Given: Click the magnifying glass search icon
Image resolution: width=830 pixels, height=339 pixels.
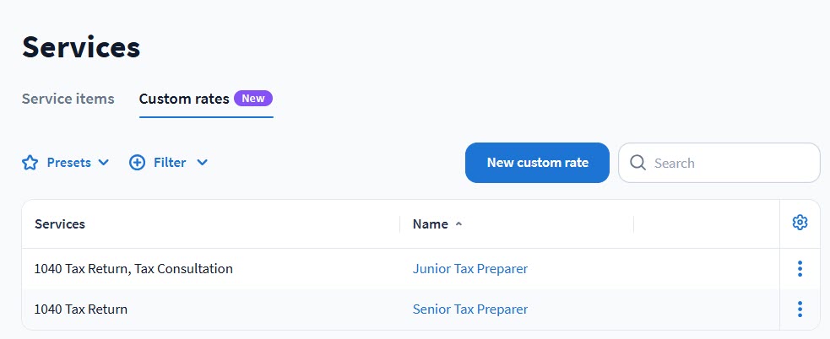Looking at the screenshot, I should coord(637,163).
